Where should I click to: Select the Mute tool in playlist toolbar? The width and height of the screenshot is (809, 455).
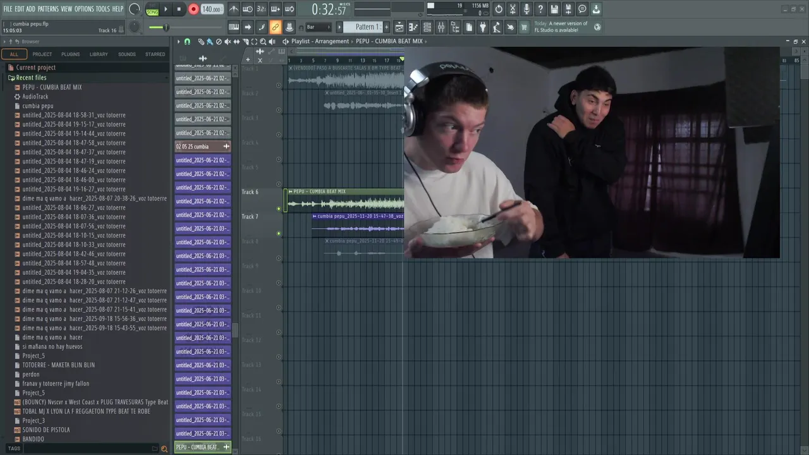pyautogui.click(x=228, y=41)
